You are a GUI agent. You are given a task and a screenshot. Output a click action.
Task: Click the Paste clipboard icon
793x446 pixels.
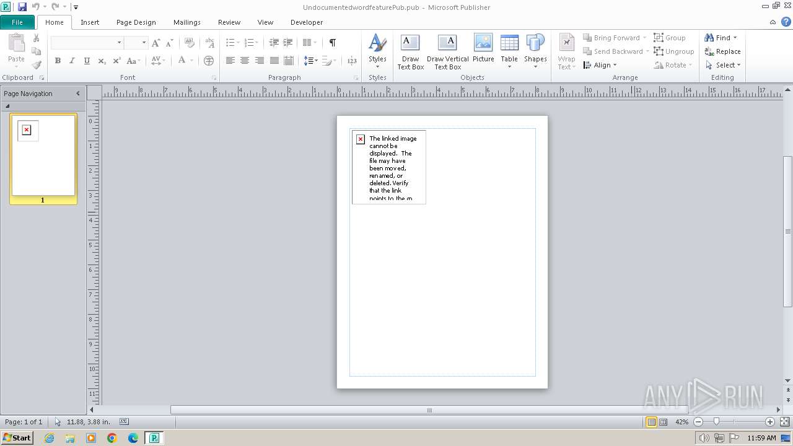point(17,43)
